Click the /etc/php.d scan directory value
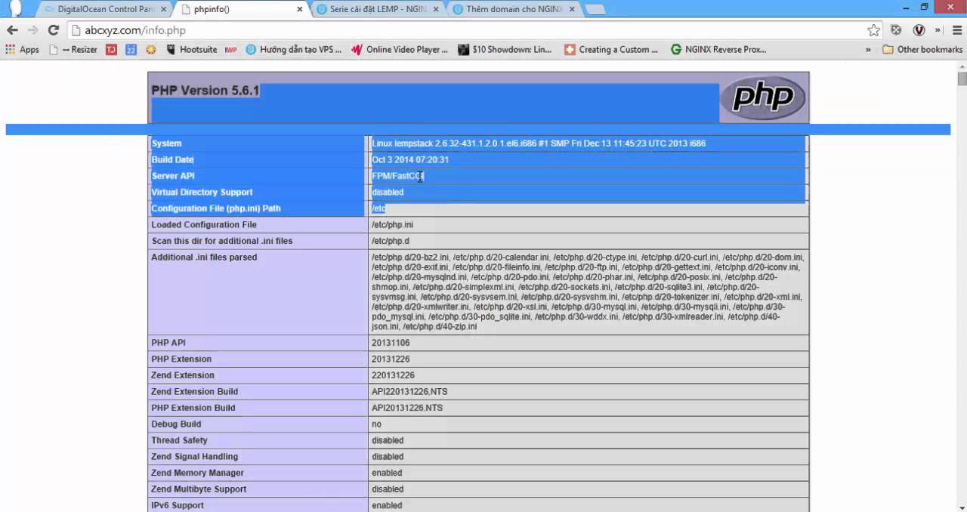Image resolution: width=967 pixels, height=512 pixels. 390,241
